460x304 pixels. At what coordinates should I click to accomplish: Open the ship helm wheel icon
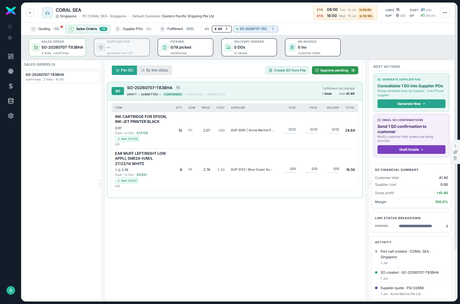[x=11, y=71]
